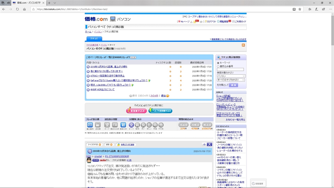
Task: Open Myページ link
Action: (185, 22)
